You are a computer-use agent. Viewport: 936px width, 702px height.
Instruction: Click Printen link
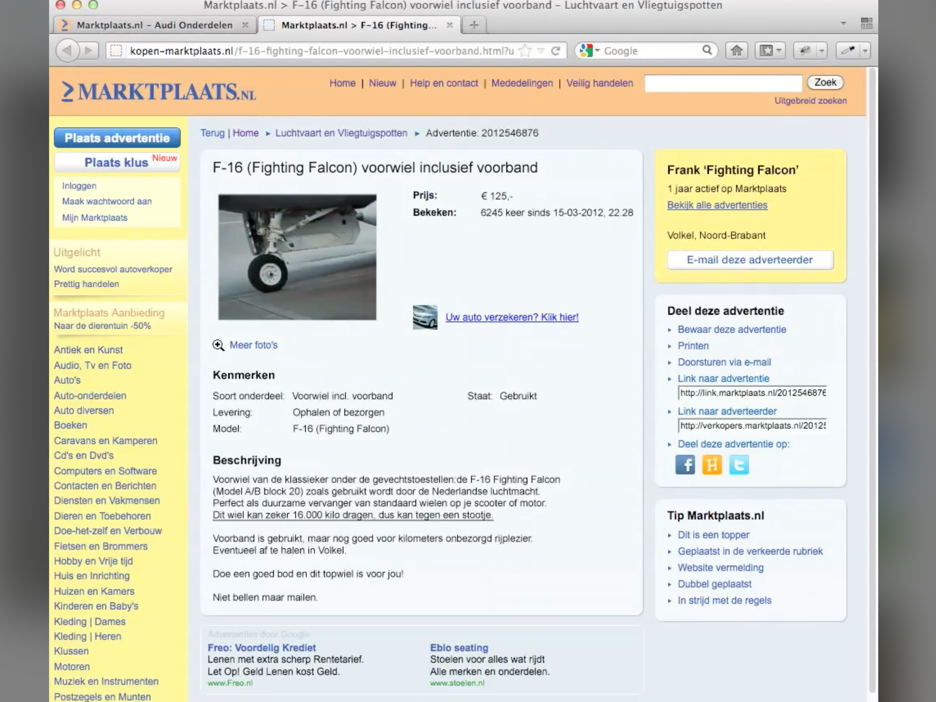tap(693, 346)
